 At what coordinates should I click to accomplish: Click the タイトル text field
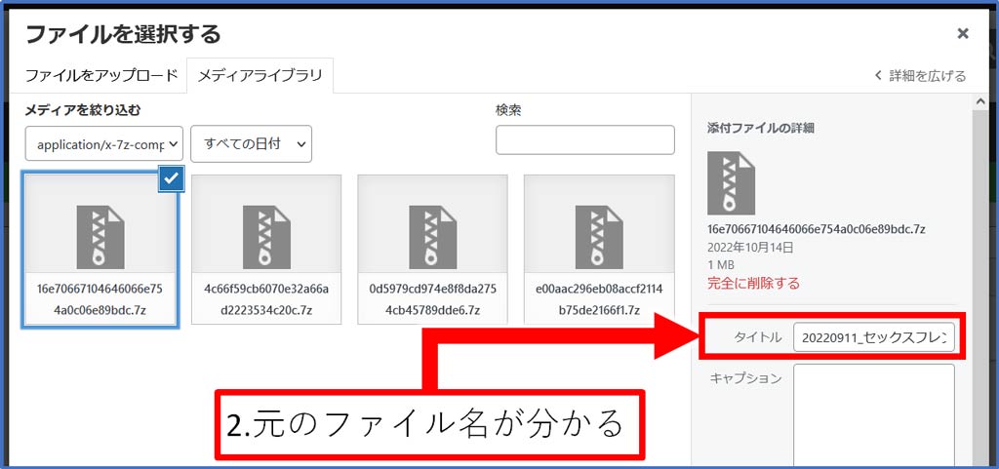[x=874, y=338]
